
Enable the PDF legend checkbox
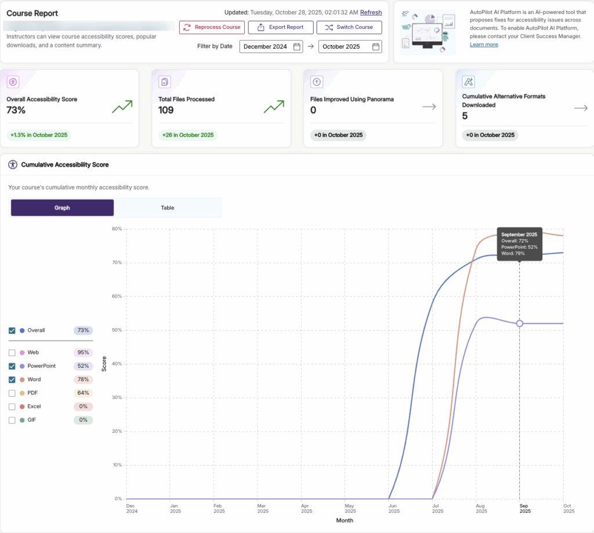point(12,393)
